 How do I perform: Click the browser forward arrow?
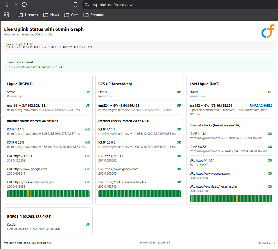[16, 5]
